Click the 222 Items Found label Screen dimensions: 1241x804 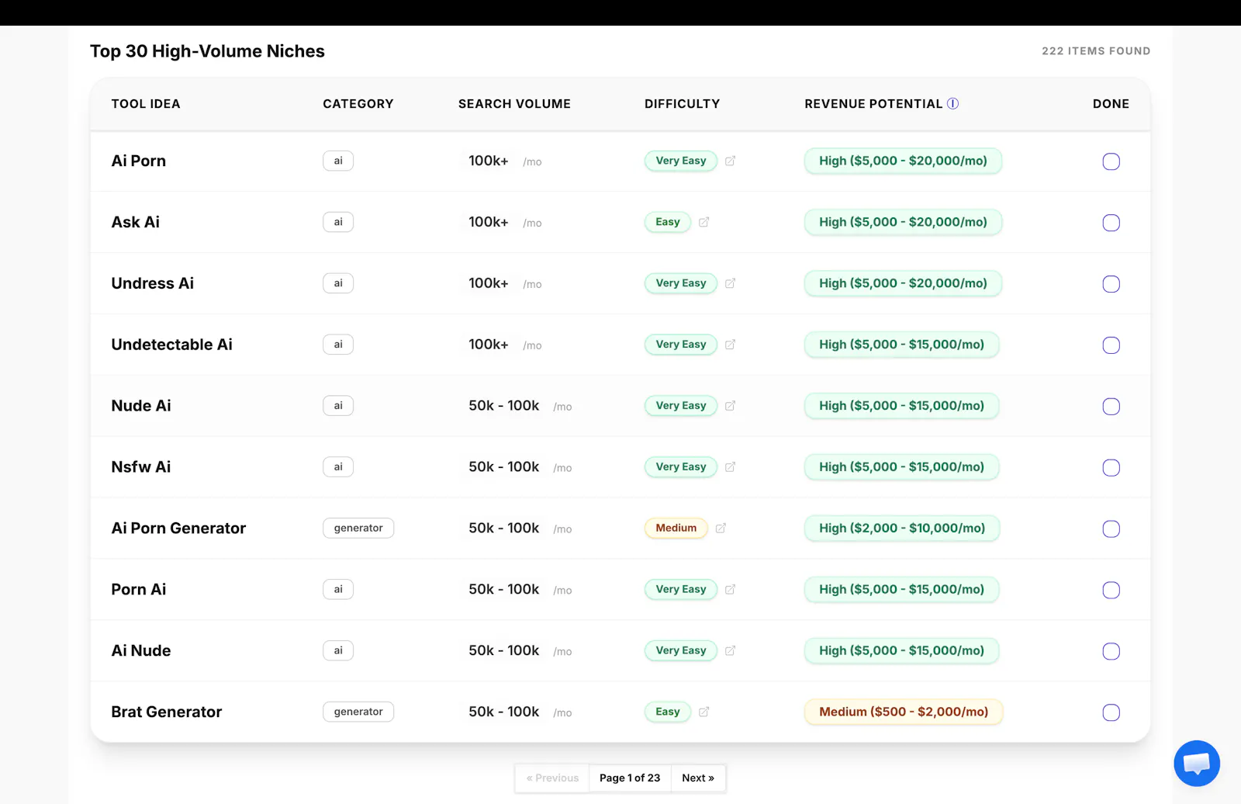click(1096, 51)
